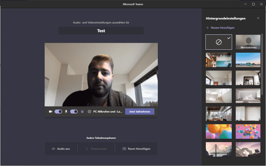Viewport: 266px width, 166px height.
Task: Click the phone icon beside Telefonaudio
Action: coord(87,149)
